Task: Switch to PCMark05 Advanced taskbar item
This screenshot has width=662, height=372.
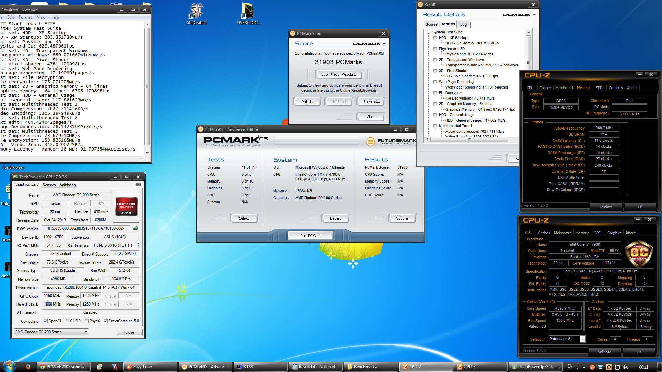Action: [205, 367]
